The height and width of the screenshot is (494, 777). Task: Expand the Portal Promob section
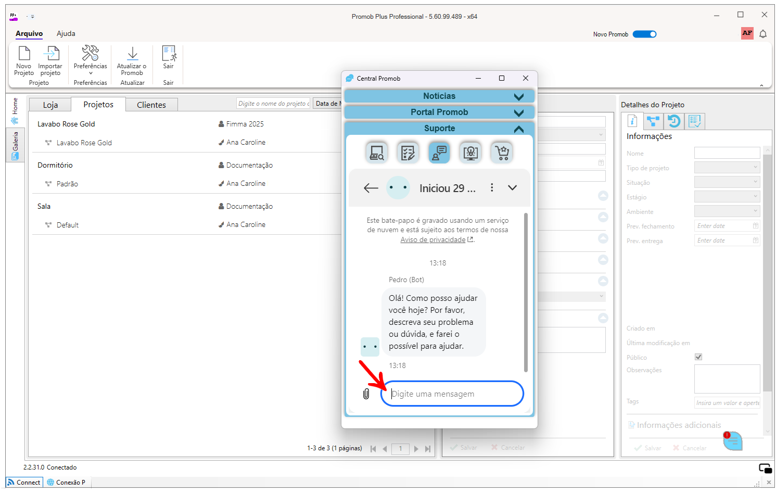click(439, 112)
